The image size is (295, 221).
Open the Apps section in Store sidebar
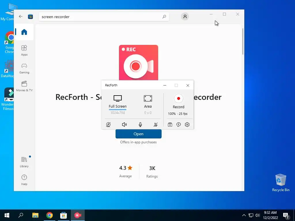24,50
